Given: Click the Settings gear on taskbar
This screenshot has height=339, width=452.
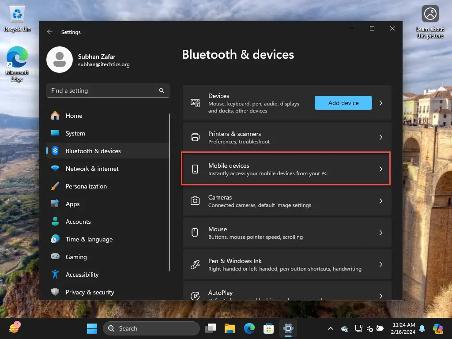Looking at the screenshot, I should coord(288,328).
